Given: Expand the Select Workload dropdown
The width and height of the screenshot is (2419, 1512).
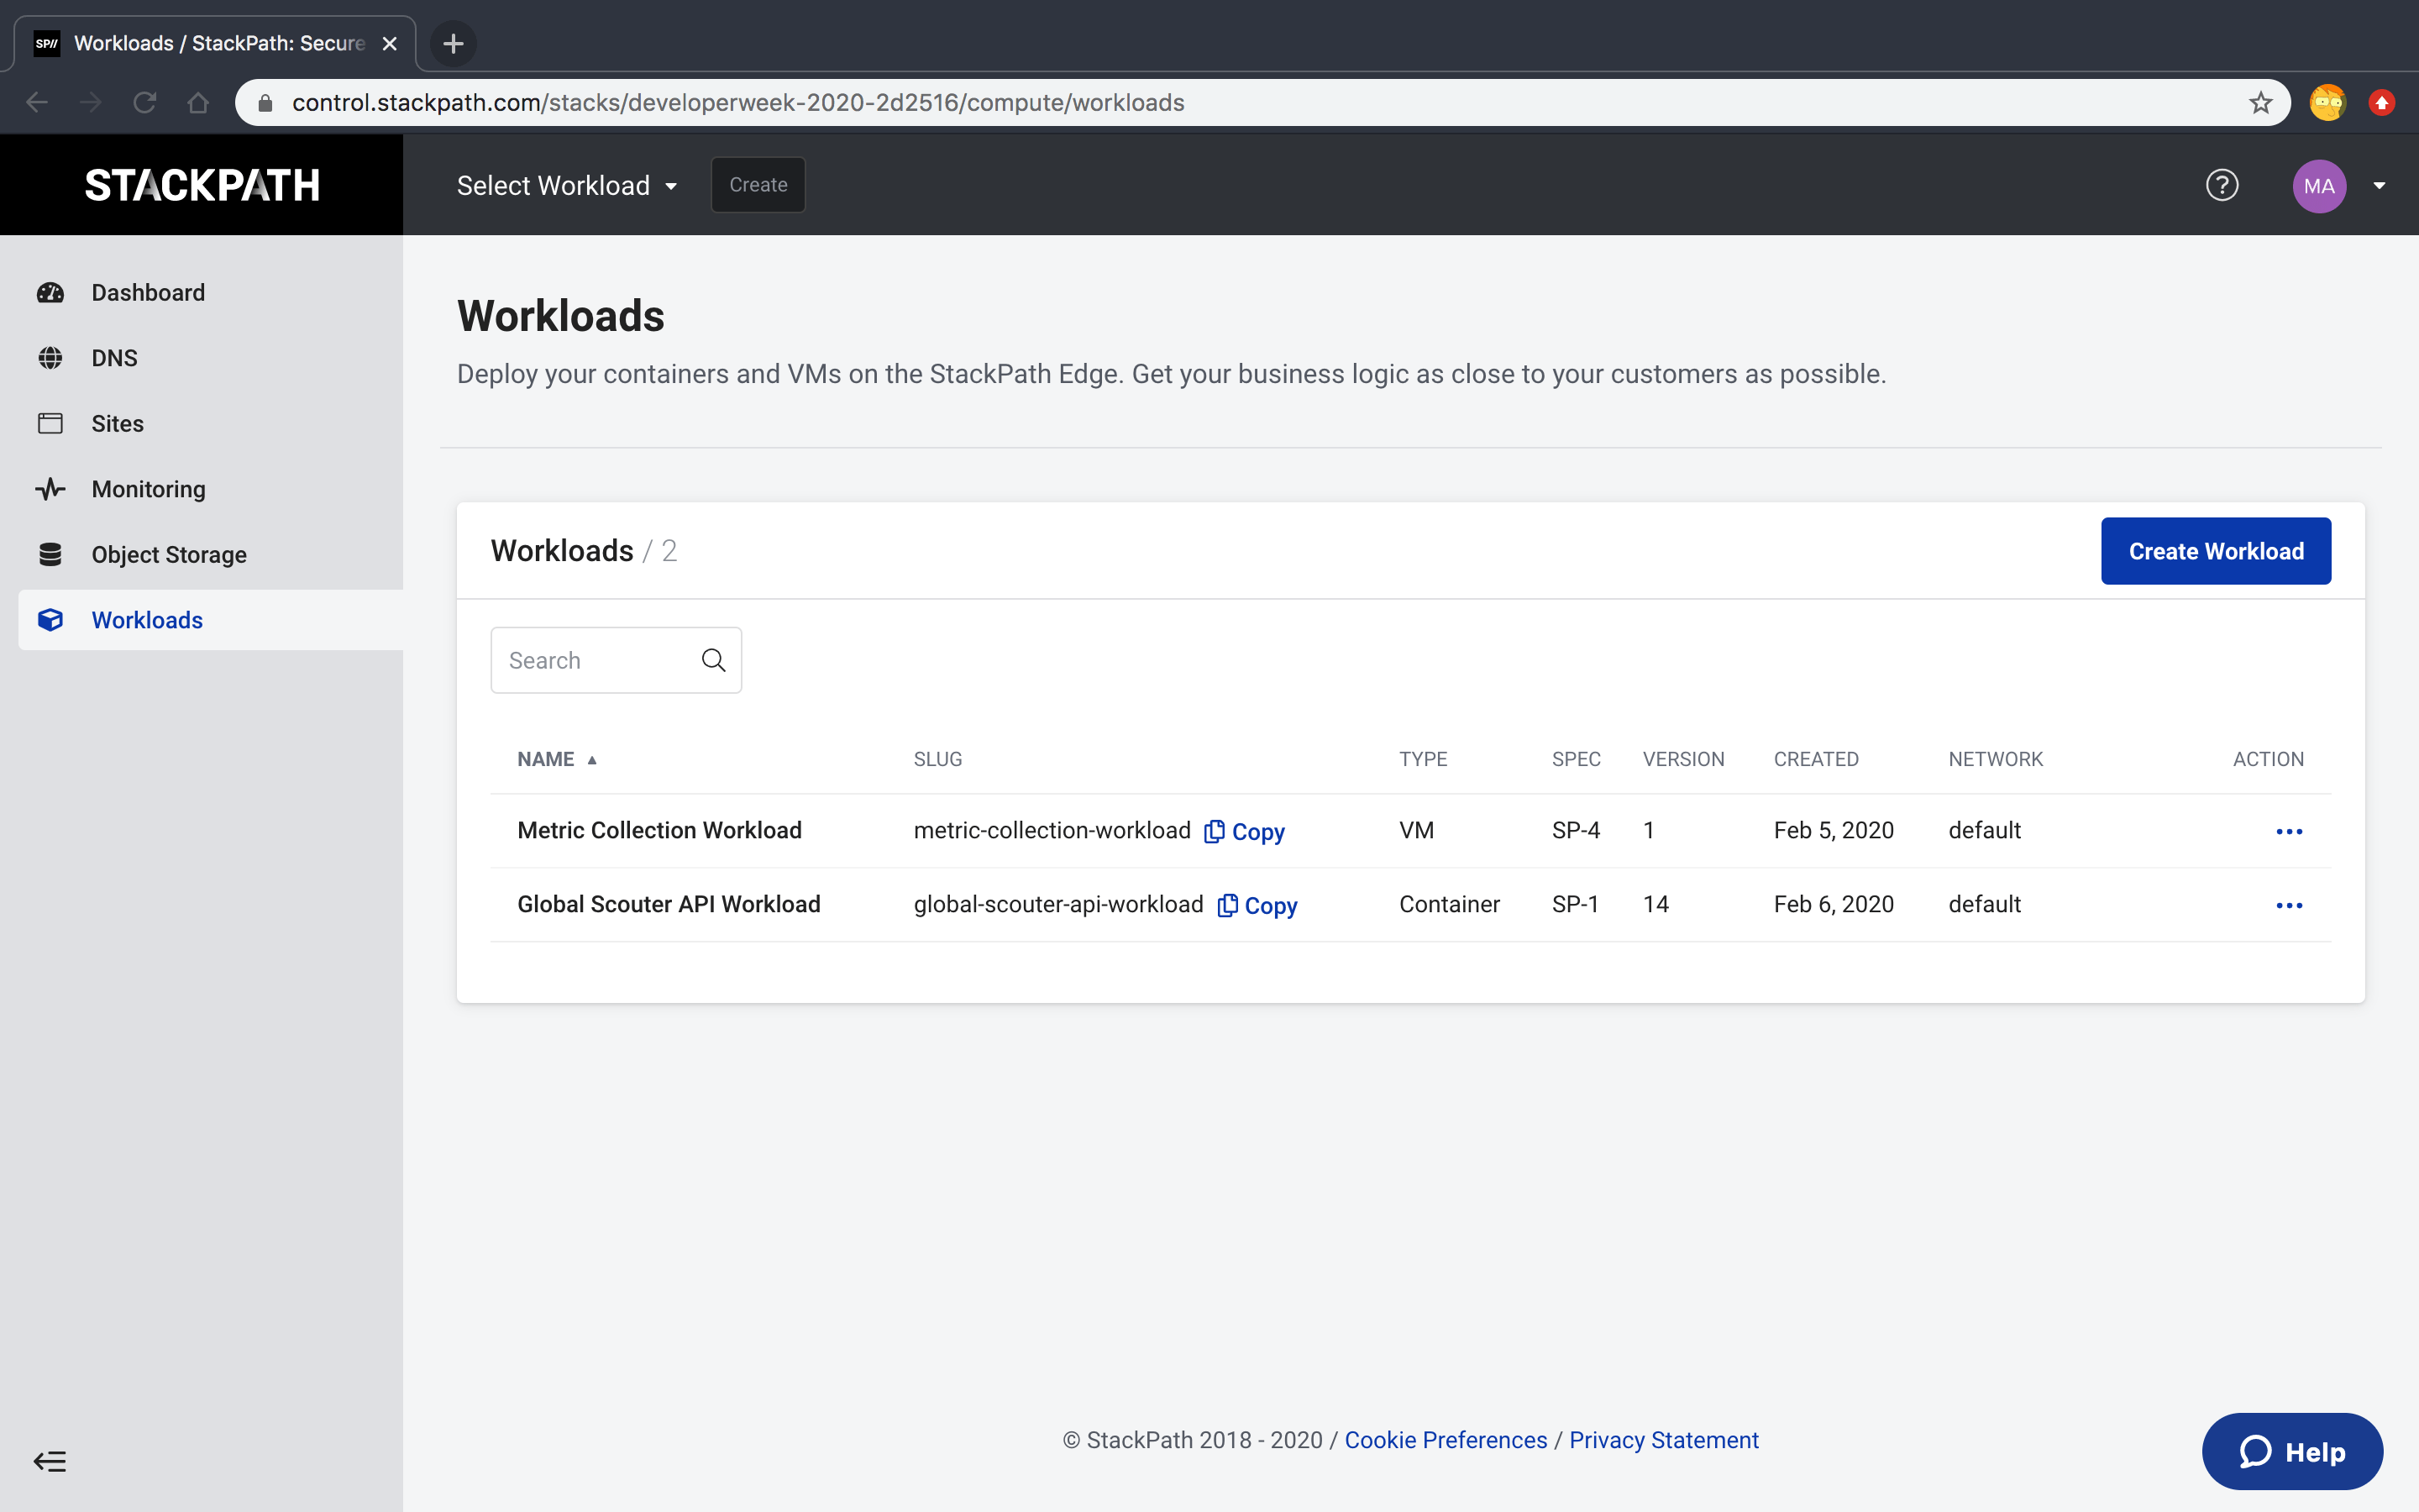Looking at the screenshot, I should click(567, 186).
